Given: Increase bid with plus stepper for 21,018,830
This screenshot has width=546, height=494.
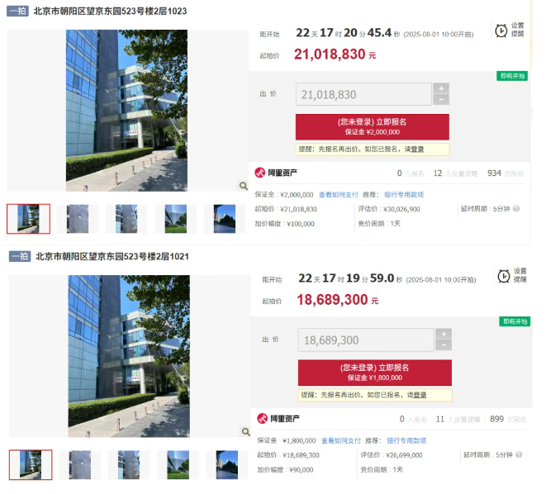Looking at the screenshot, I should (x=441, y=88).
